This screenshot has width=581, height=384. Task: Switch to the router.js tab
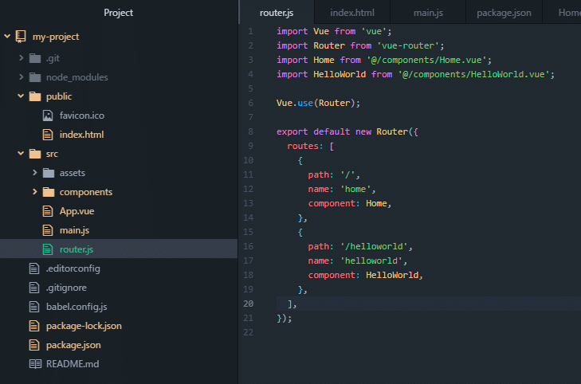[x=277, y=13]
